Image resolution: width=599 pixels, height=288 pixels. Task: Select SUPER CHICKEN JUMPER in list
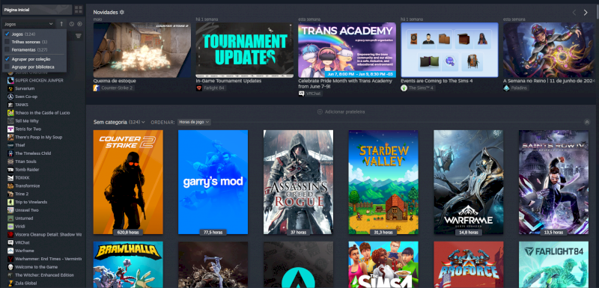click(x=40, y=81)
